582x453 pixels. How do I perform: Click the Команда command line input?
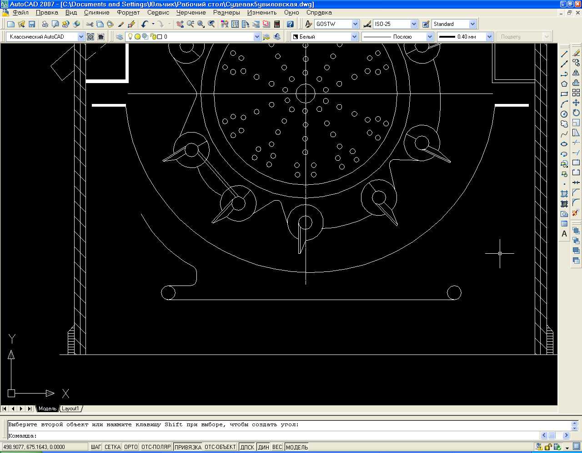[x=273, y=436]
